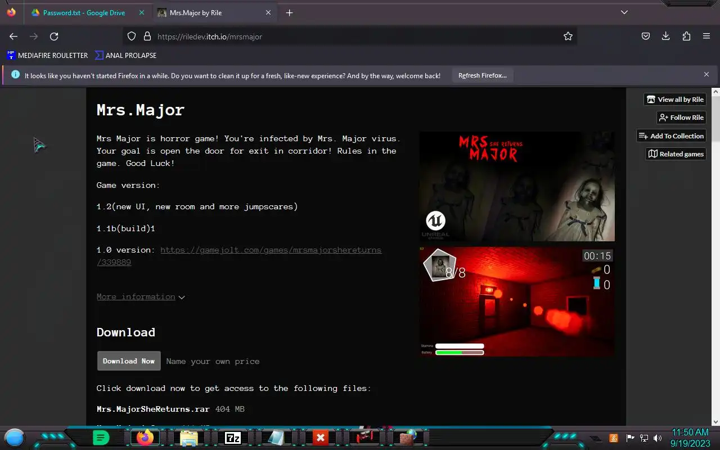Click the Mrs.Major page title
The width and height of the screenshot is (720, 450).
[x=141, y=110]
